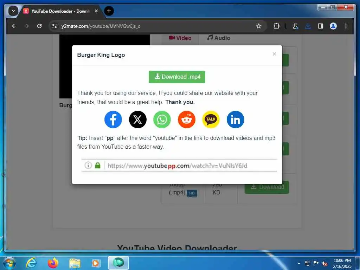Open the browser profile avatar
This screenshot has width=360, height=270.
(x=333, y=26)
